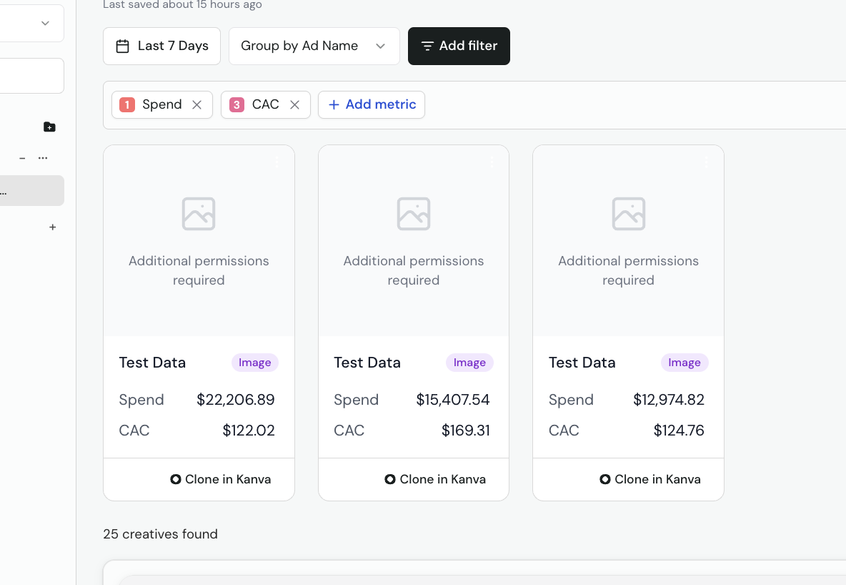Click the $15,407.54 spend value
The width and height of the screenshot is (846, 585).
pyautogui.click(x=453, y=400)
